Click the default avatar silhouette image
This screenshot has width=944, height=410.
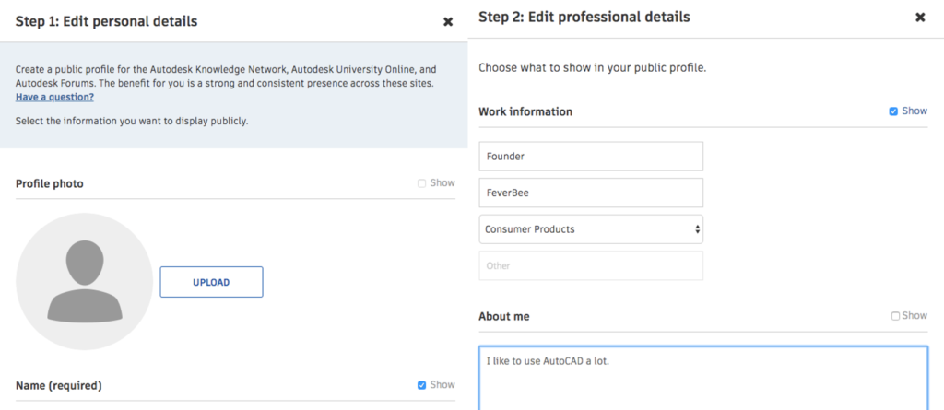pos(85,281)
